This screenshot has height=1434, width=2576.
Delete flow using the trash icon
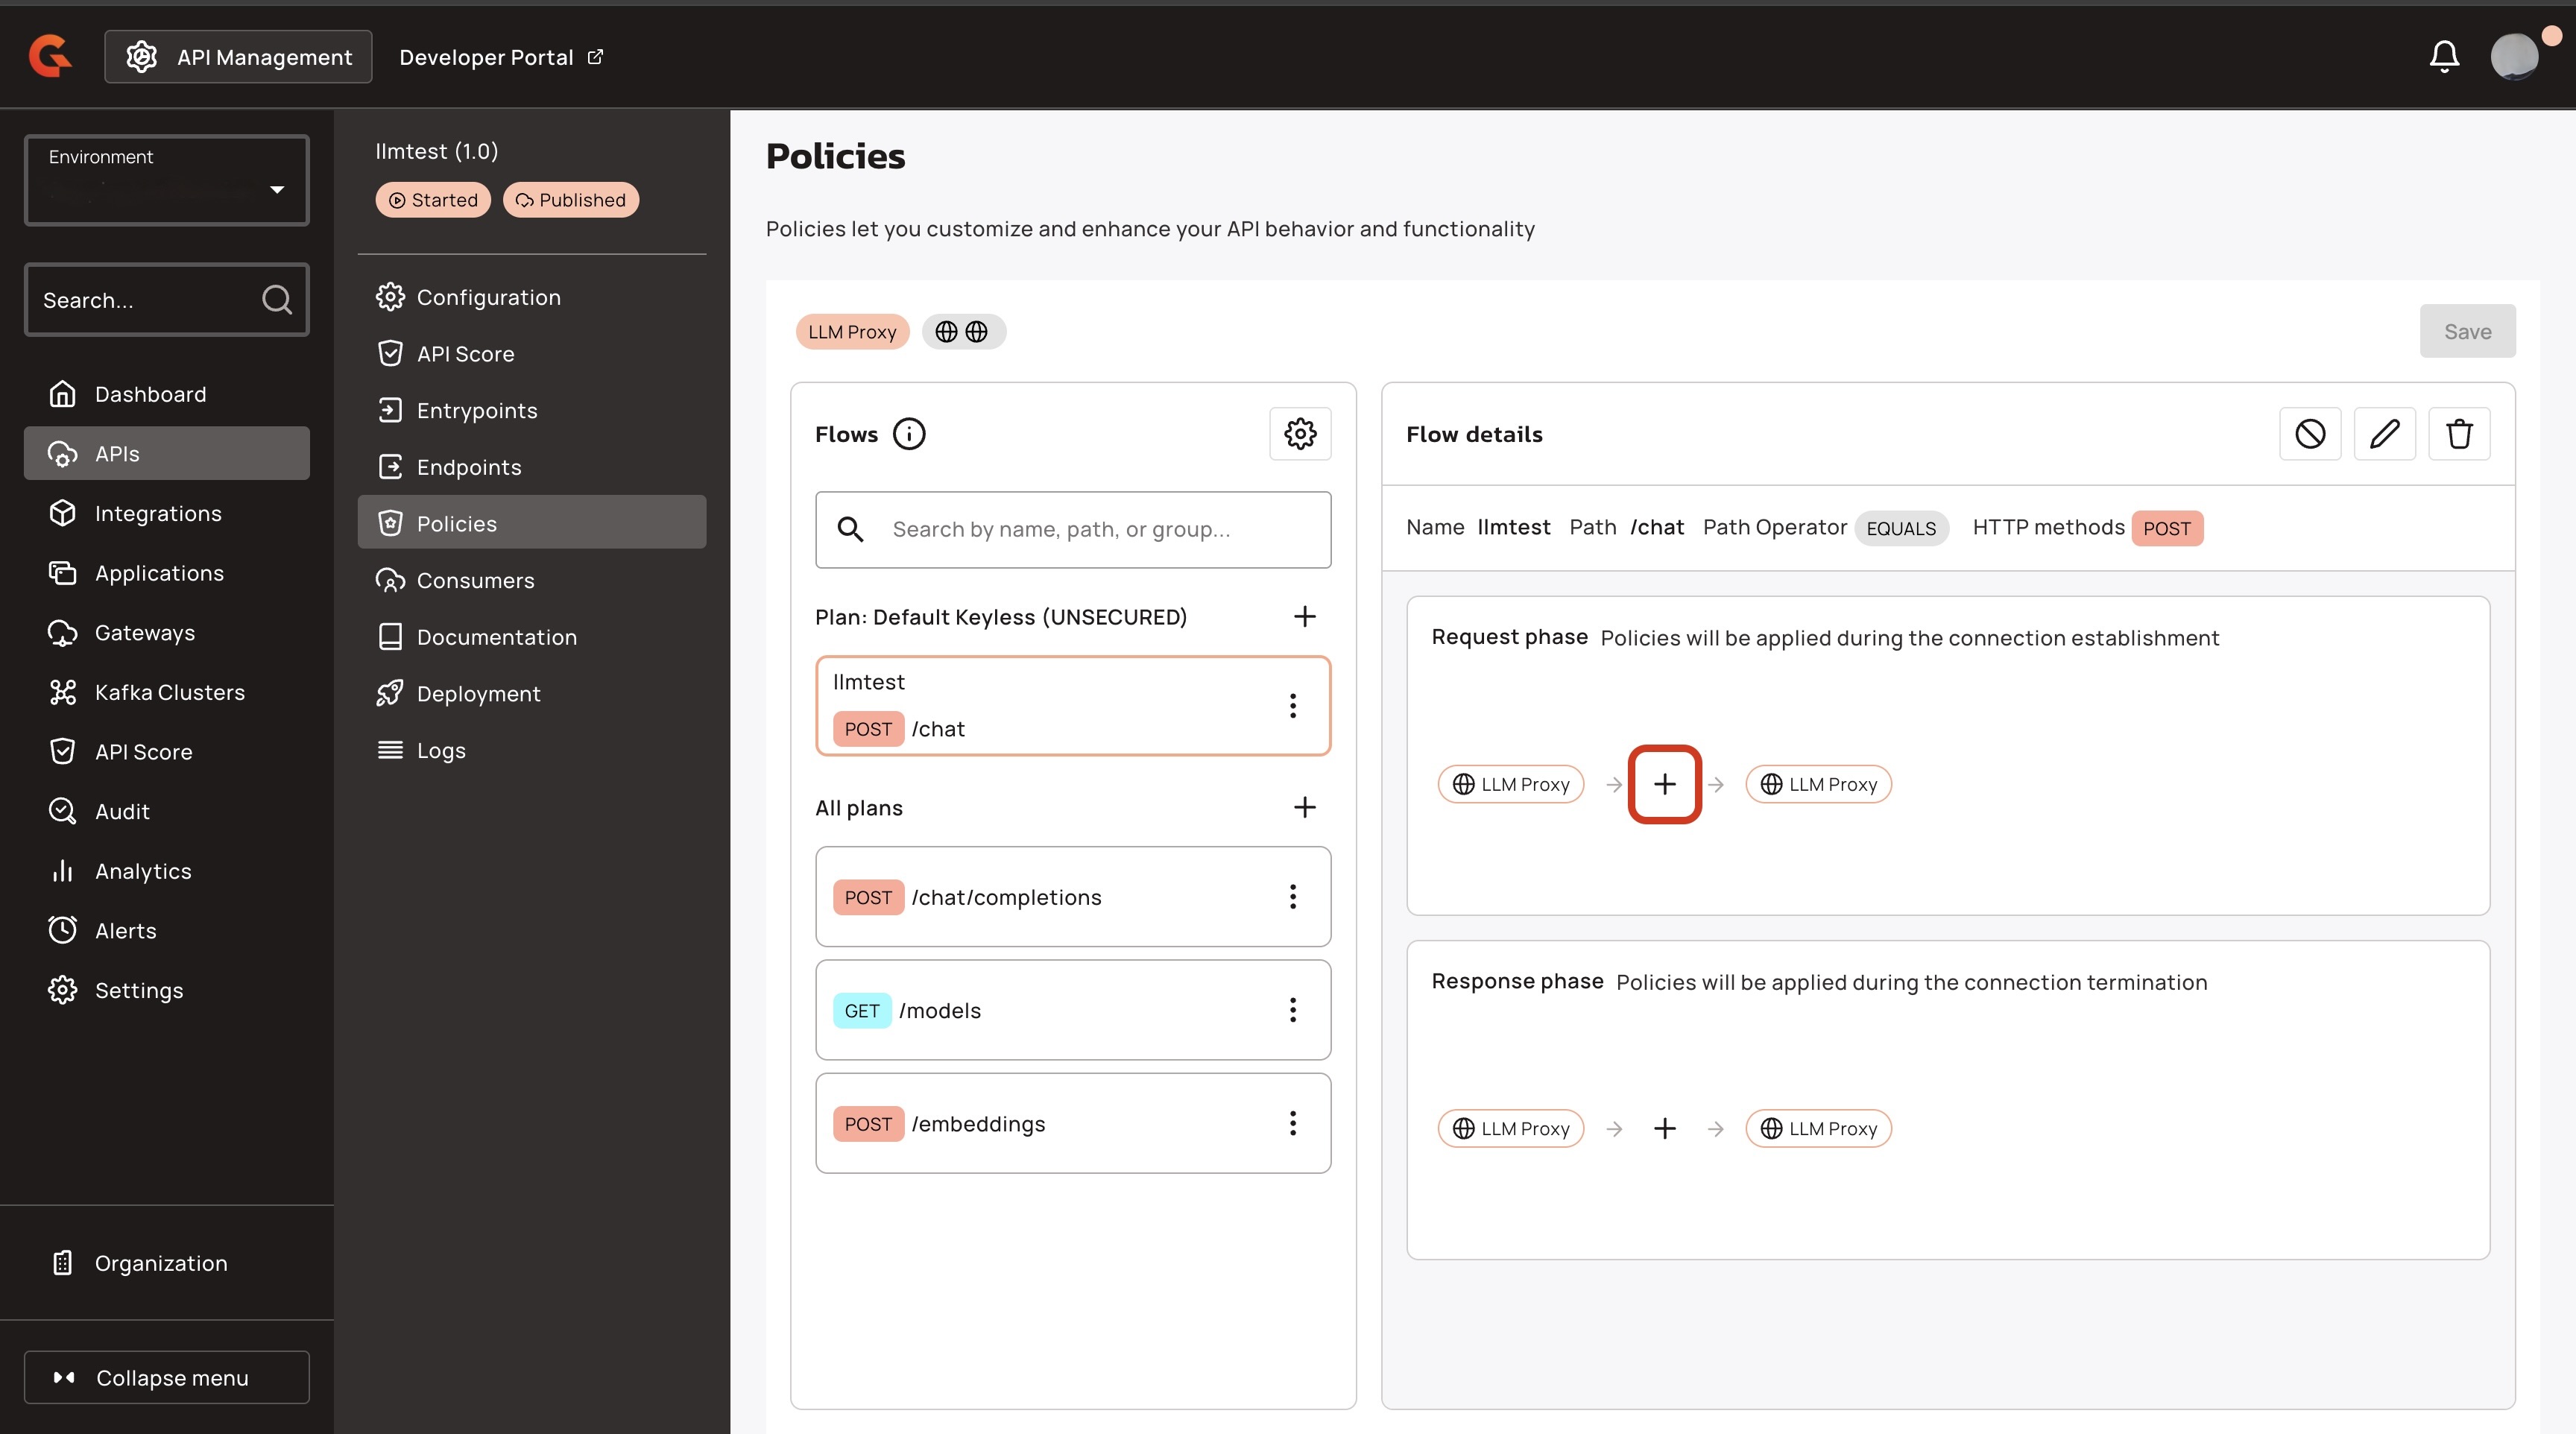(x=2458, y=433)
